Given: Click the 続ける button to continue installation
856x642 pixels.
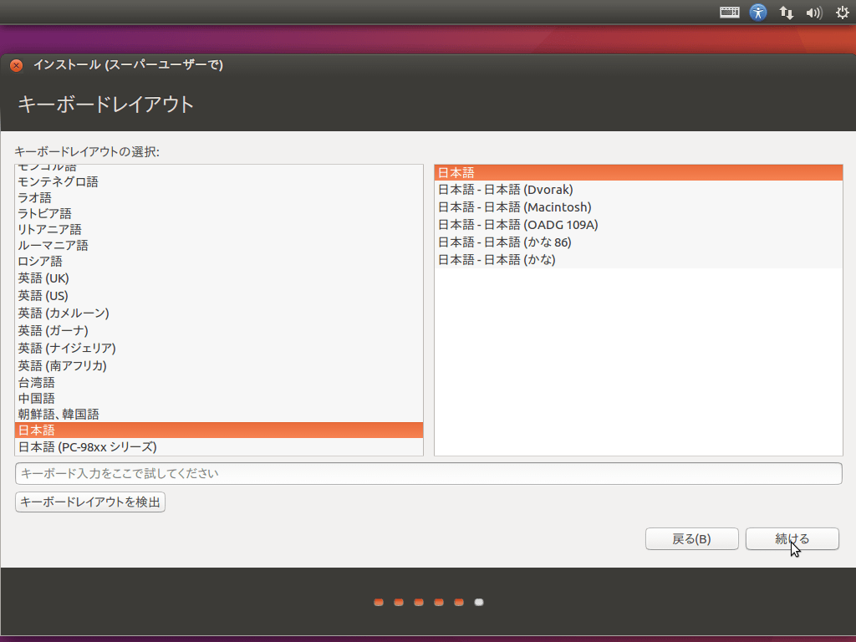Looking at the screenshot, I should pos(791,538).
